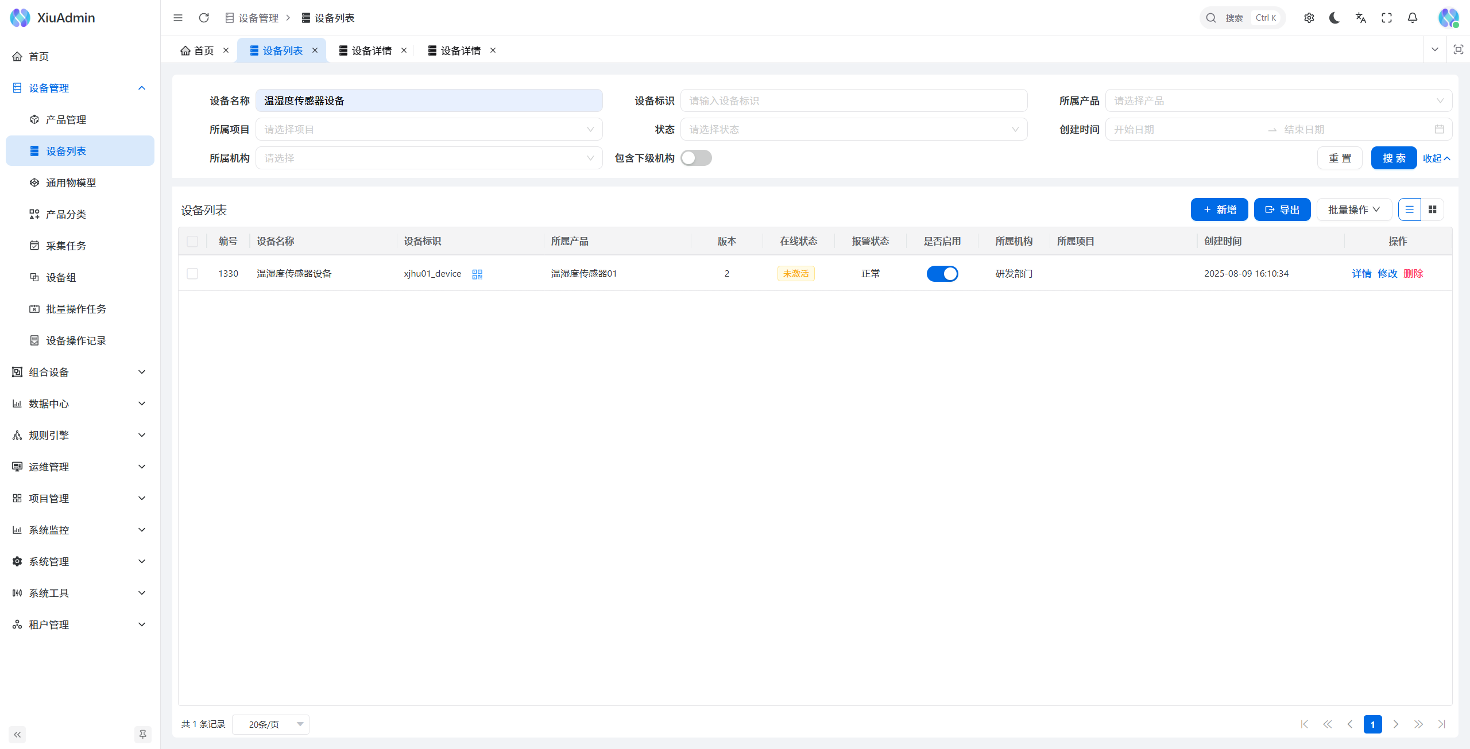The height and width of the screenshot is (749, 1470).
Task: Pin the sidebar using the pin icon
Action: 143,734
